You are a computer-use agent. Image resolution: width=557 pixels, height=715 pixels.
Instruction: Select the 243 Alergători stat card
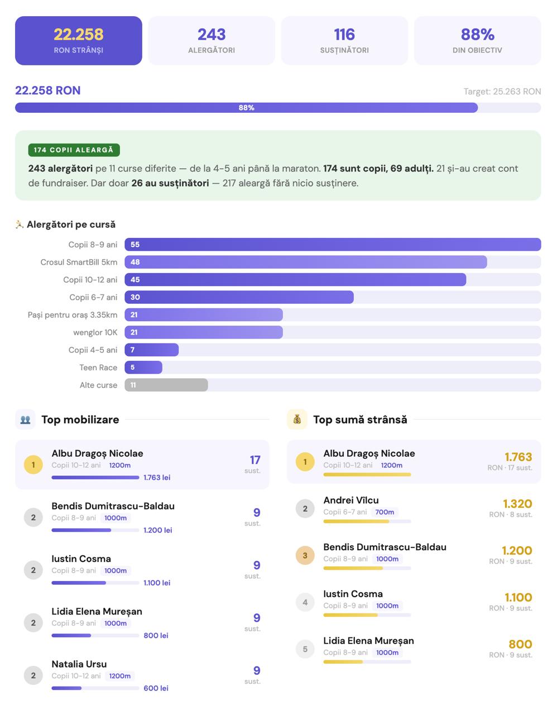(212, 41)
